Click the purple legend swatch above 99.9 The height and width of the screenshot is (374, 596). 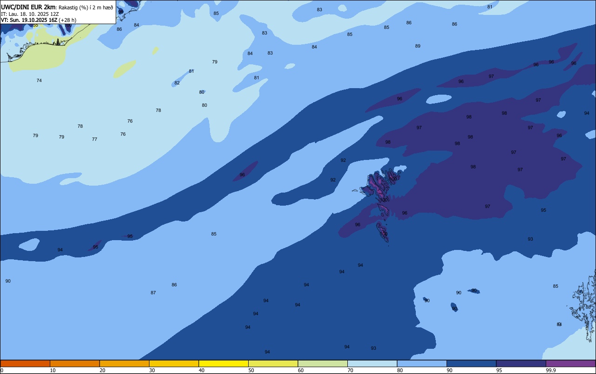(570, 363)
